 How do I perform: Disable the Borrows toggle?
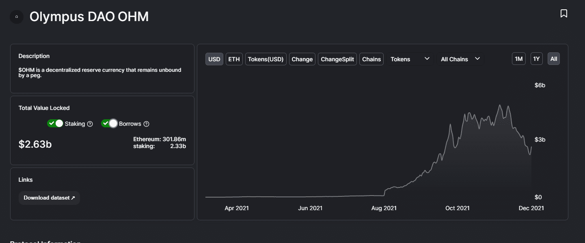coord(109,123)
